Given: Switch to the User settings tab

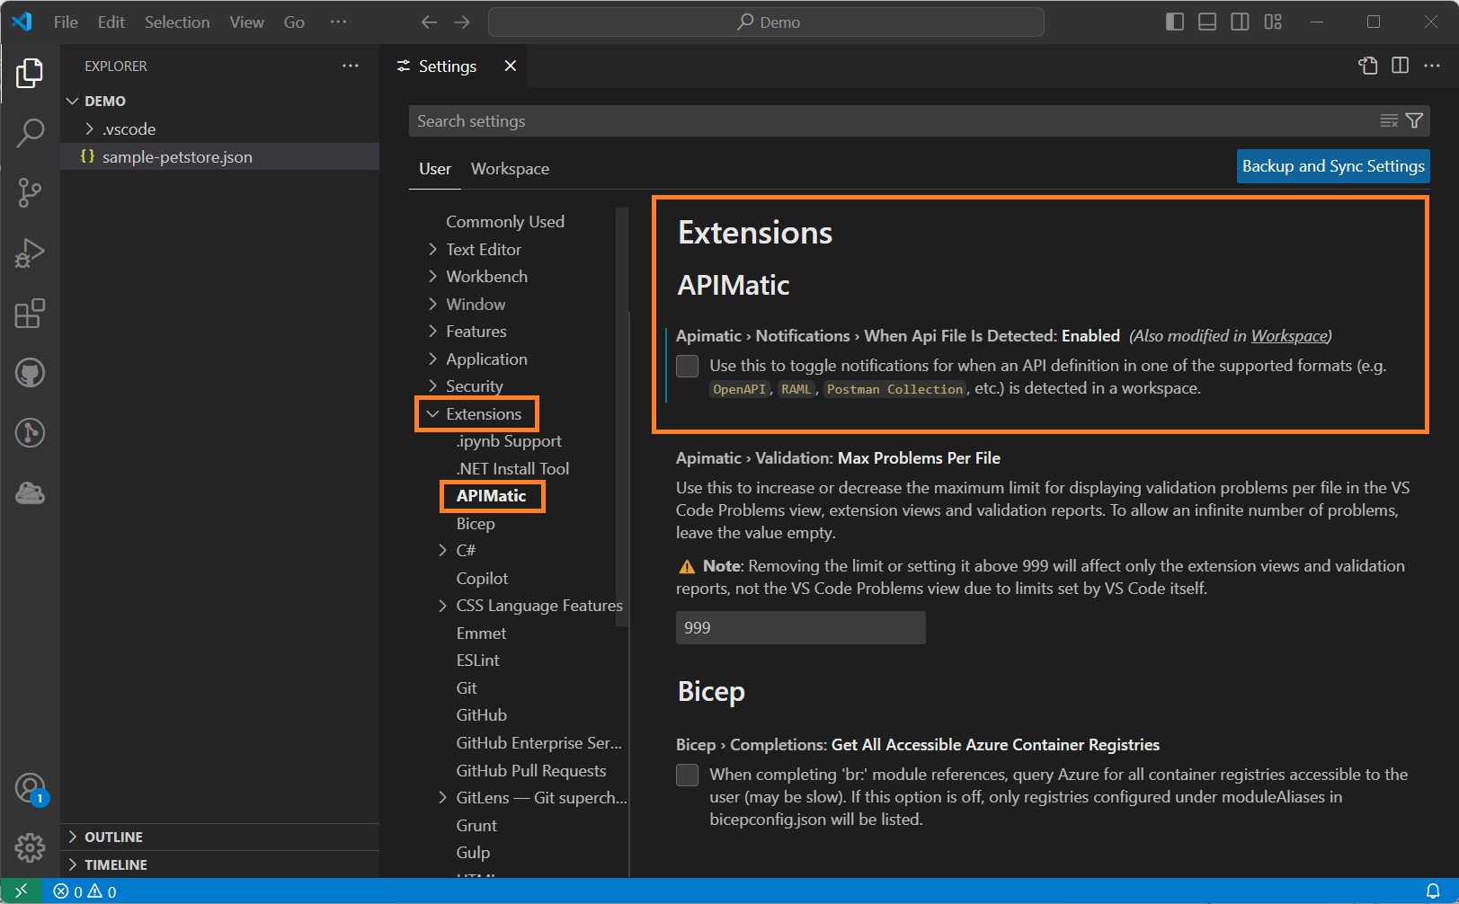Looking at the screenshot, I should (435, 169).
